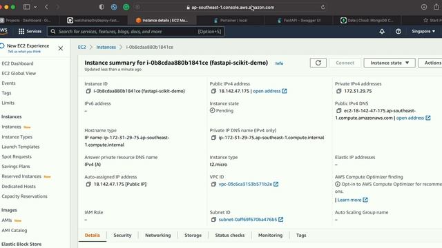442x248 pixels.
Task: Open Capacity Reservations in sidebar
Action: 25,196
